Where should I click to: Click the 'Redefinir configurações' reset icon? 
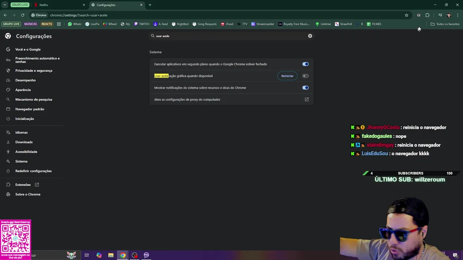pos(8,171)
